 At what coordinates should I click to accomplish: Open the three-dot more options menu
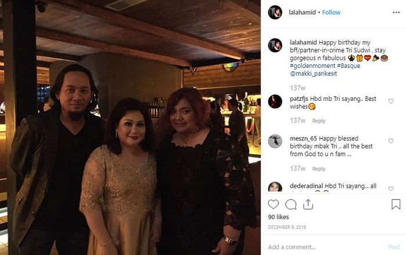pos(396,12)
